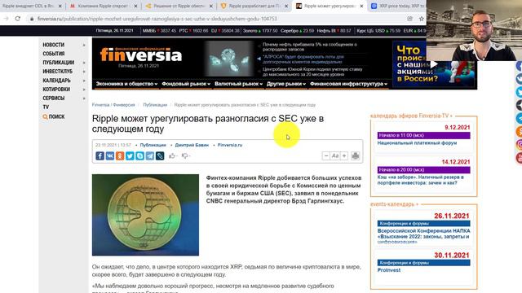Share article on Skype icon
522x293 pixels.
[139, 155]
